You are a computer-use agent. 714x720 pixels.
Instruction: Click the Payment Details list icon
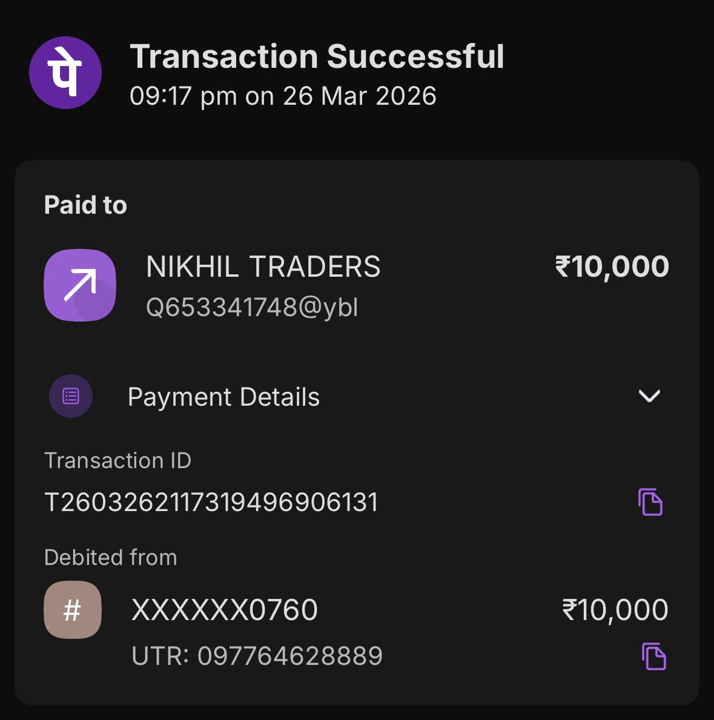[x=71, y=397]
